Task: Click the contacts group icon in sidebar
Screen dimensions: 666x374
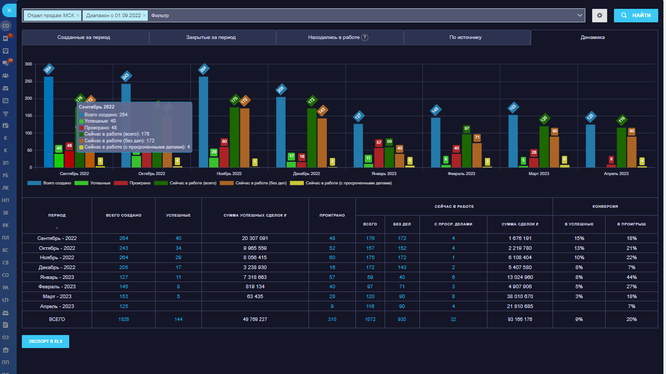Action: (x=6, y=75)
